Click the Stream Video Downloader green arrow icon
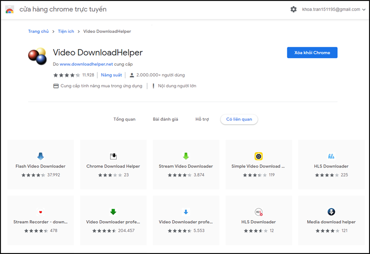The image size is (370, 254). coord(186,156)
